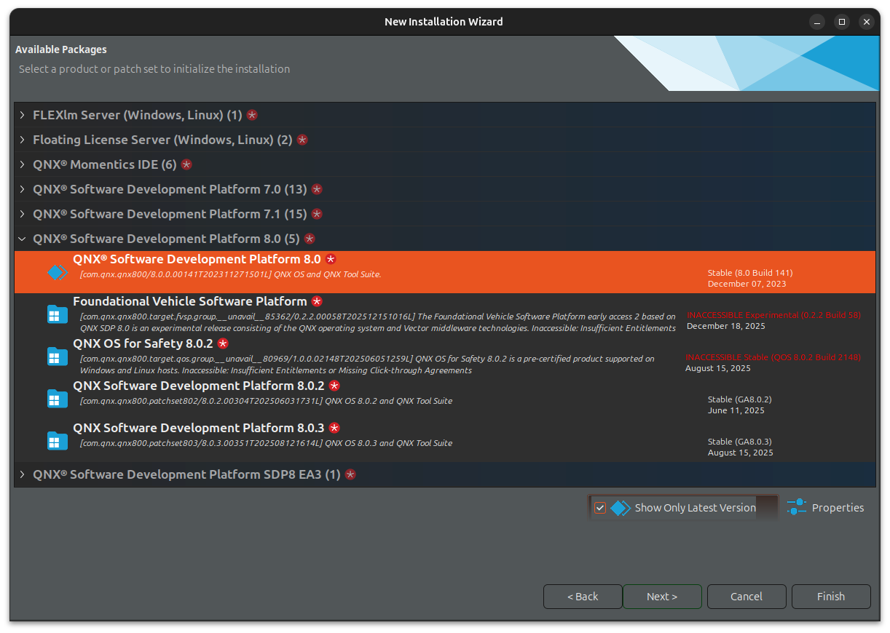Go back with the < Back button
This screenshot has height=633, width=890.
pyautogui.click(x=583, y=597)
